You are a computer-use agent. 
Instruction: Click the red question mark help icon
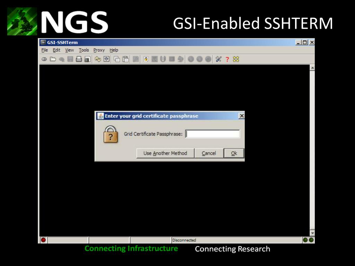pos(227,60)
